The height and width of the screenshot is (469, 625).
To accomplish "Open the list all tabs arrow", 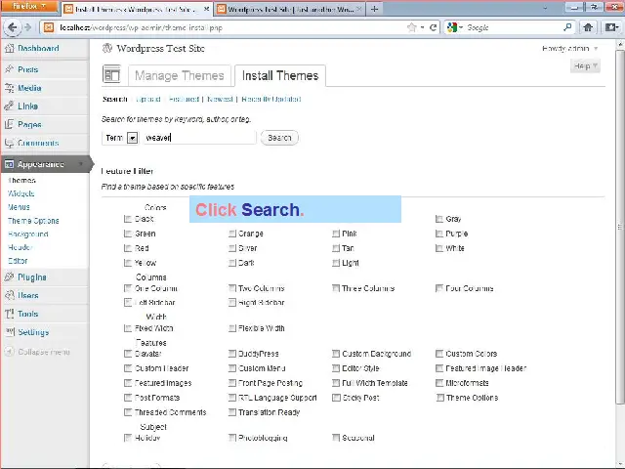I will click(x=545, y=9).
